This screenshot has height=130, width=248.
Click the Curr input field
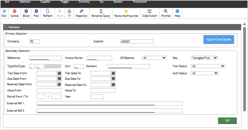coord(79,66)
